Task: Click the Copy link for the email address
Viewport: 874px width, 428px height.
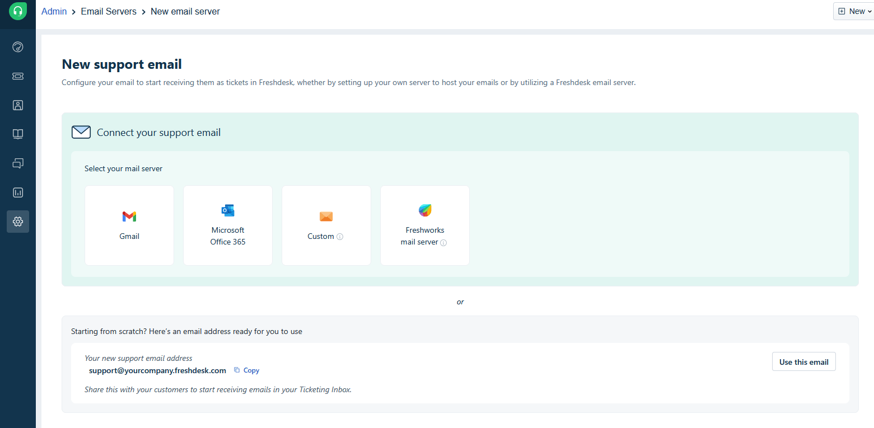Action: (251, 370)
